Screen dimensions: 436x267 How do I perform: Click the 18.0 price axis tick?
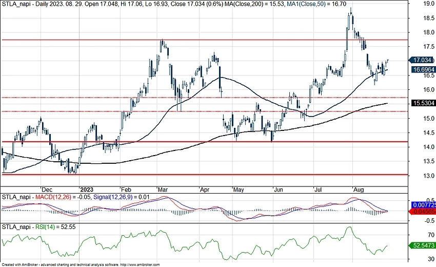tap(429, 32)
